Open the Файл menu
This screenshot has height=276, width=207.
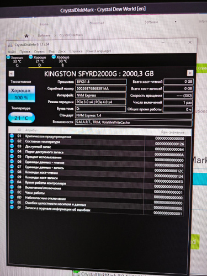point(12,52)
